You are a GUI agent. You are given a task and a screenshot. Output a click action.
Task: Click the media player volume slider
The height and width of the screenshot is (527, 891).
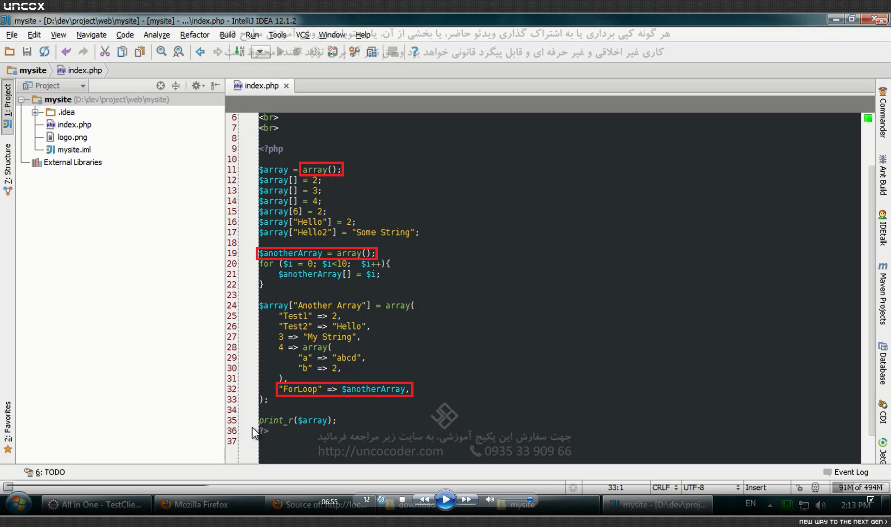coord(517,500)
